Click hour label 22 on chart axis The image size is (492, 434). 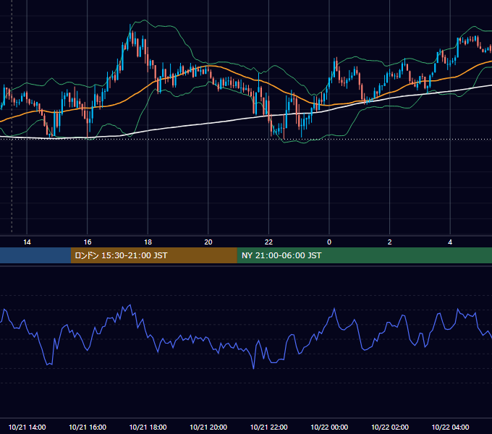coord(268,242)
